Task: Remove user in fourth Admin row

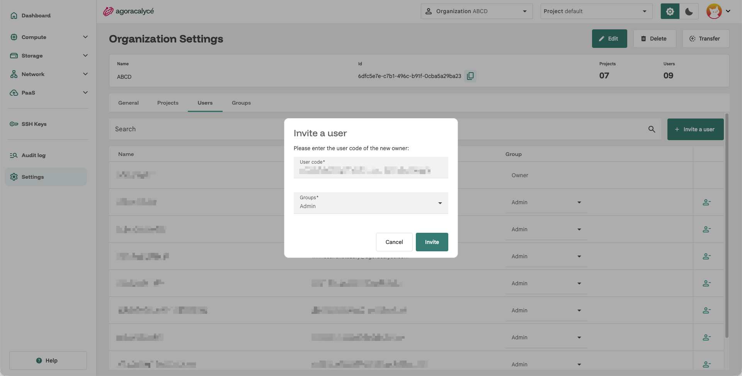Action: [707, 283]
